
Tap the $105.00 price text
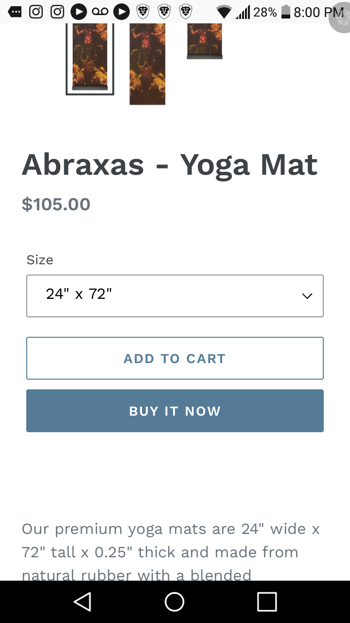[x=56, y=204]
